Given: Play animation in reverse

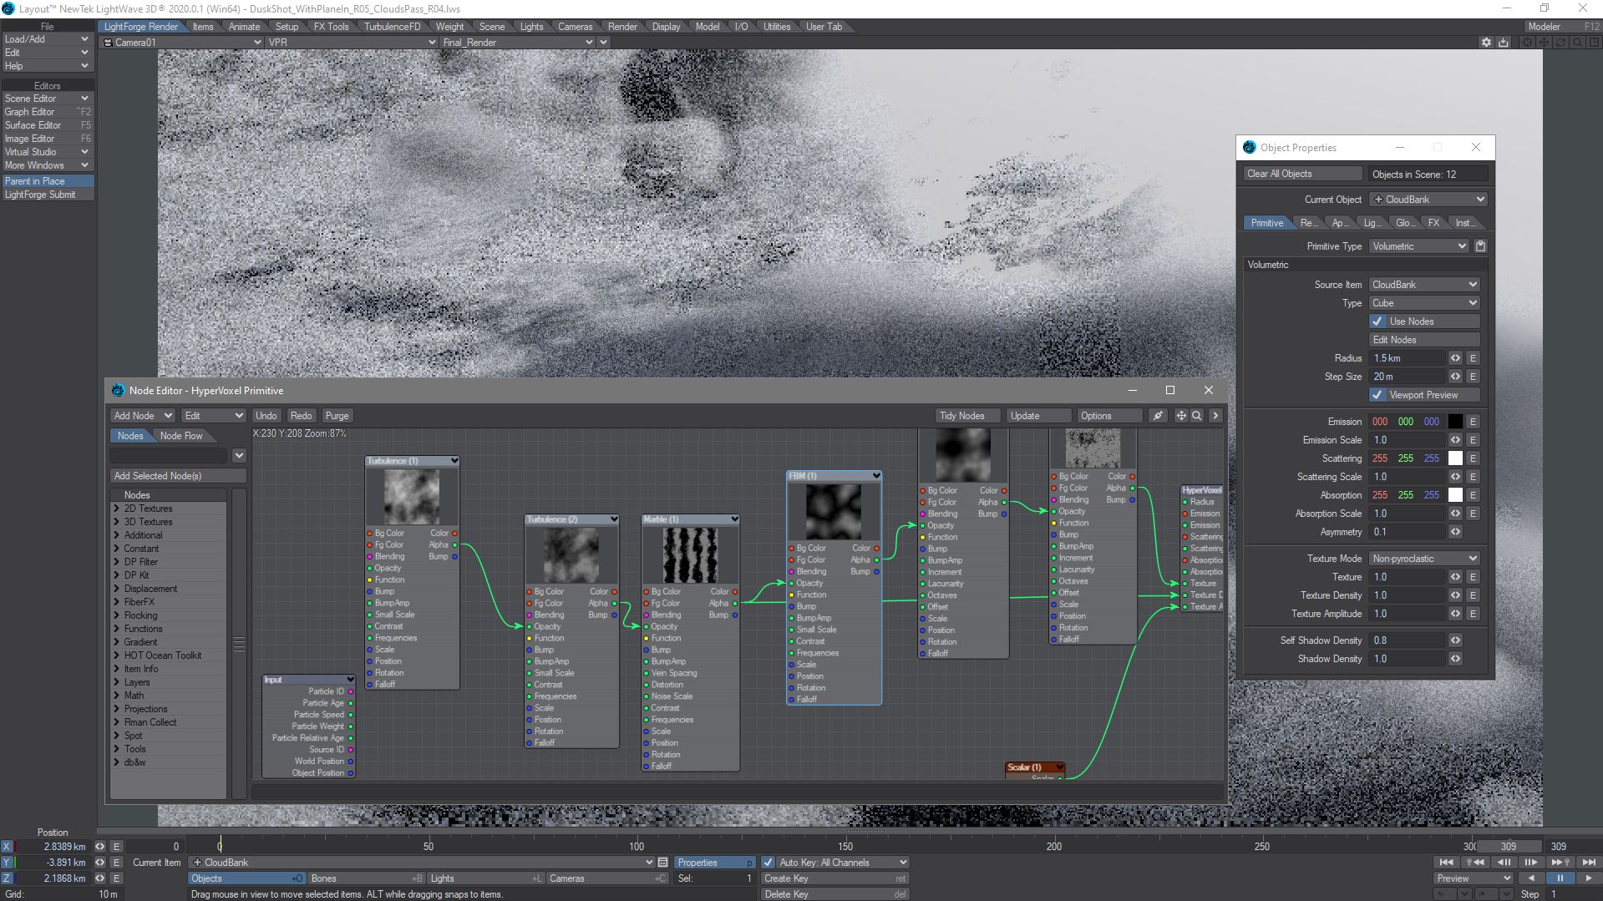Looking at the screenshot, I should [1531, 878].
